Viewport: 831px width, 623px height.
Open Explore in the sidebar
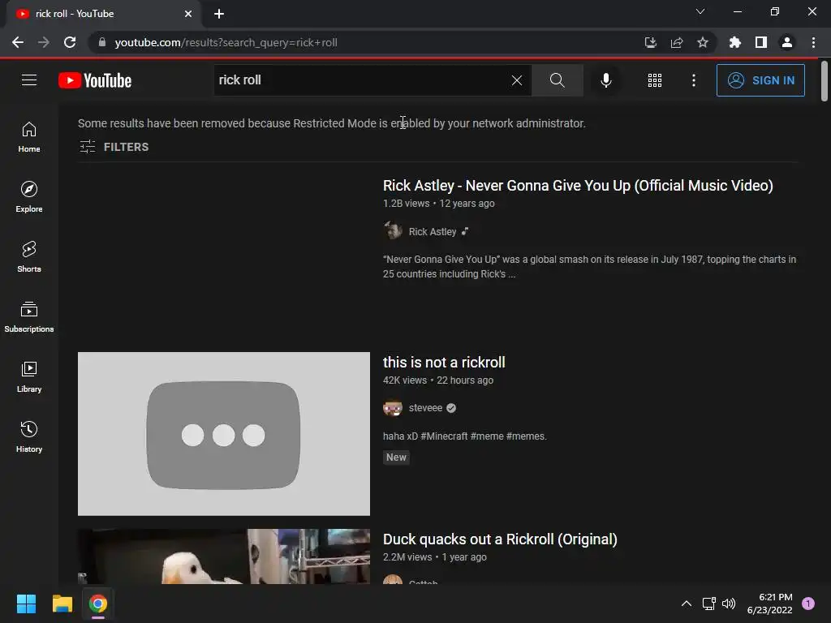click(29, 197)
